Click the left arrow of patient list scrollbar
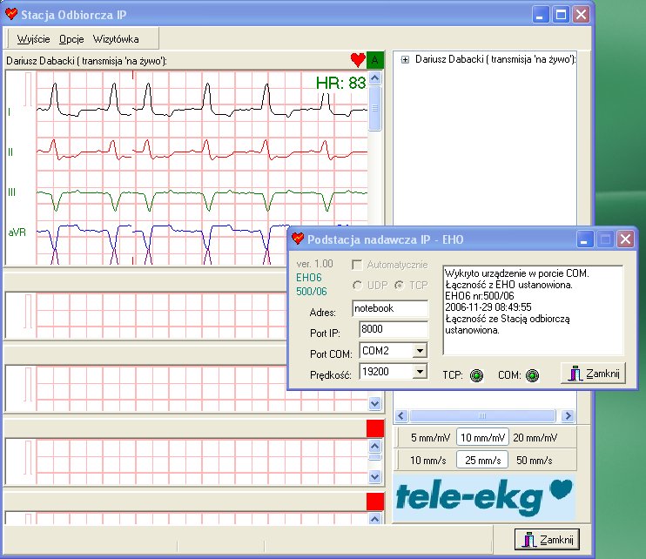 [401, 416]
